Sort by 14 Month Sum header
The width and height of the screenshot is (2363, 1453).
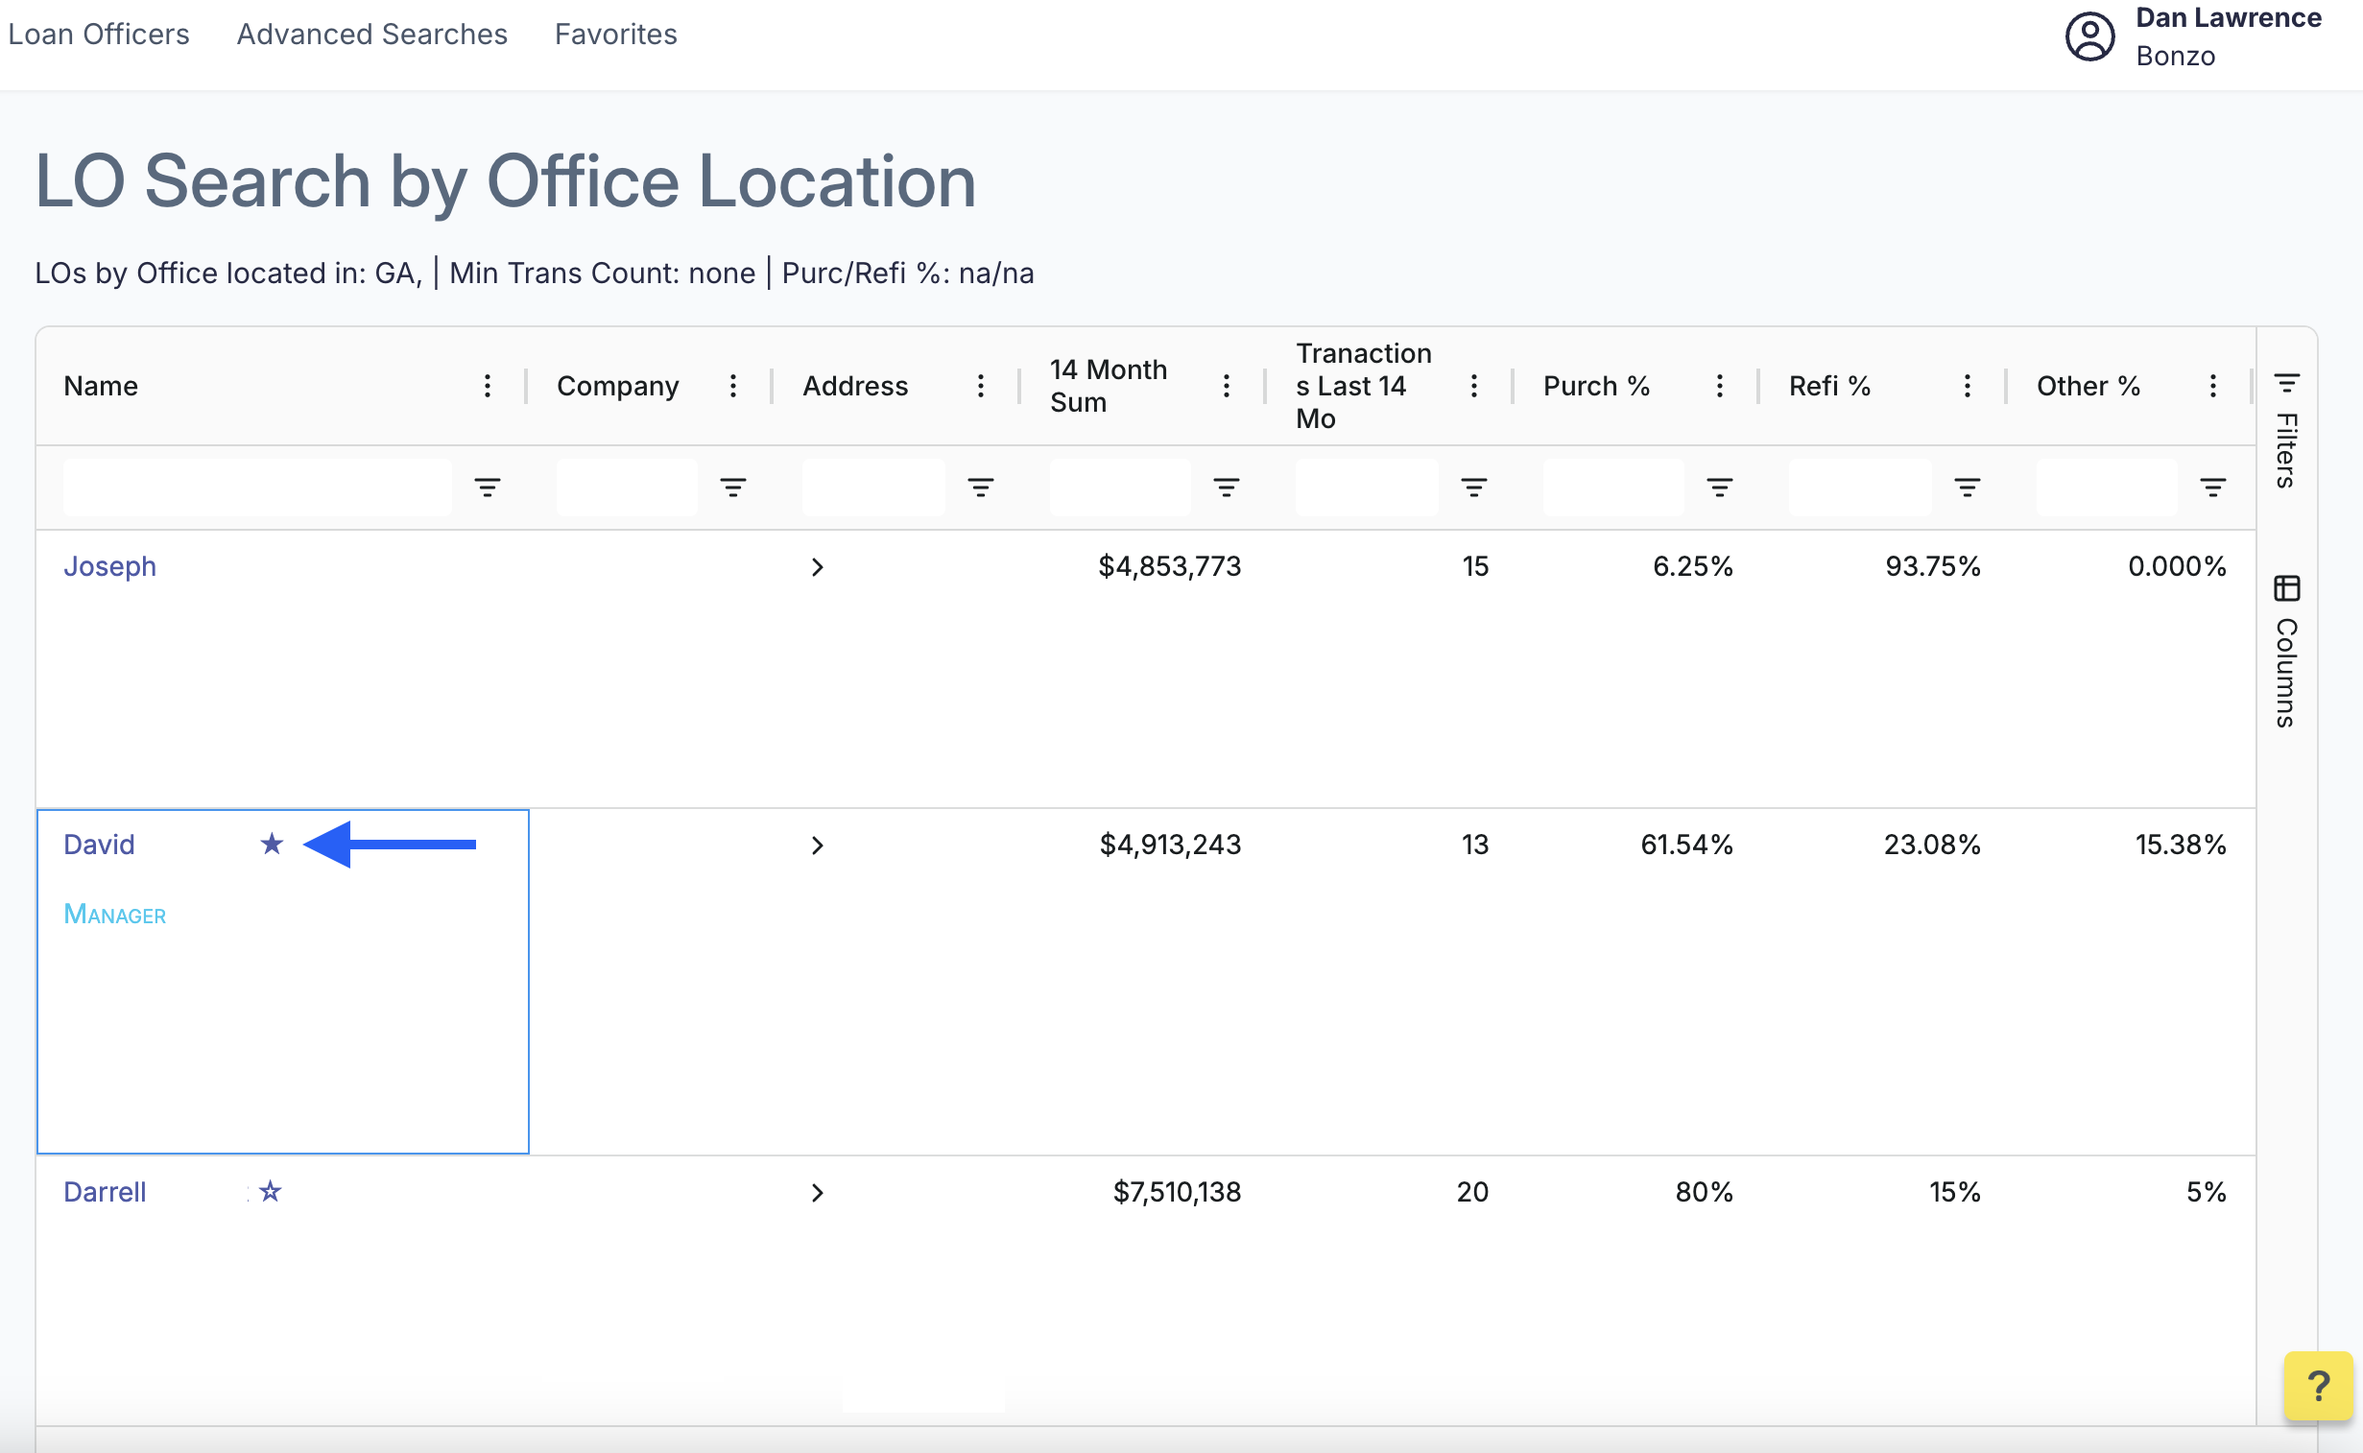1108,387
